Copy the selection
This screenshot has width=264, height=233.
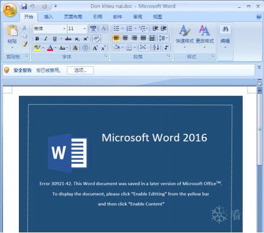[24, 35]
